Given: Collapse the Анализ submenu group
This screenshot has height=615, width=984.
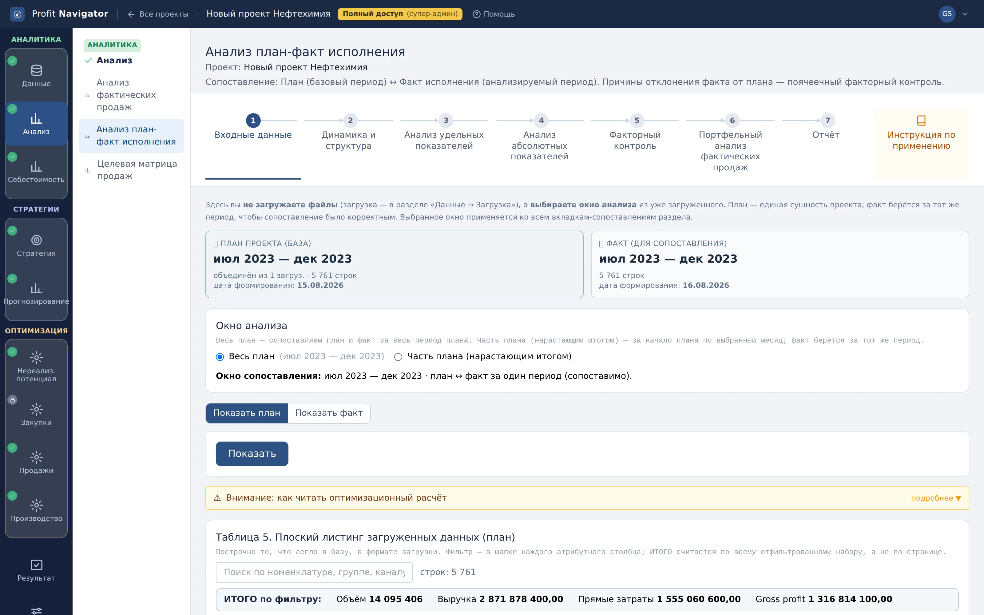Looking at the screenshot, I should coord(109,61).
